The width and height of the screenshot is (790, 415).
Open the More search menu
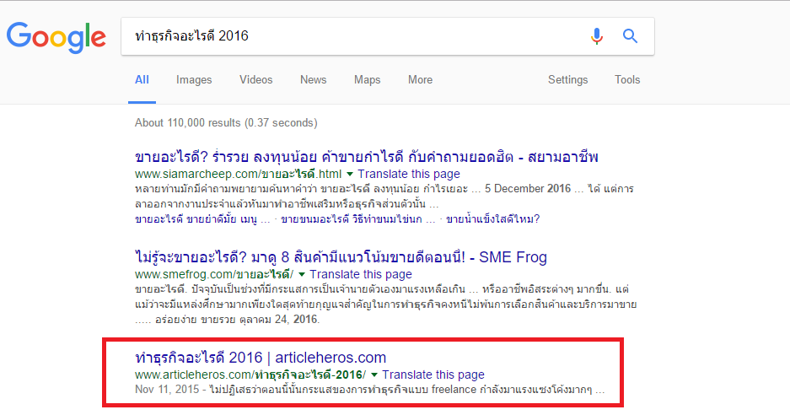click(420, 79)
